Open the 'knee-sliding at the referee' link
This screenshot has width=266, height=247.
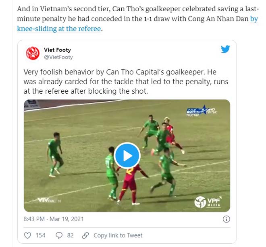(59, 29)
